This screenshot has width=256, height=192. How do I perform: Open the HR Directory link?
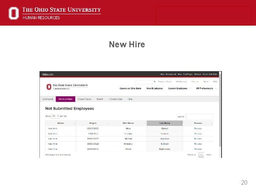point(181,82)
